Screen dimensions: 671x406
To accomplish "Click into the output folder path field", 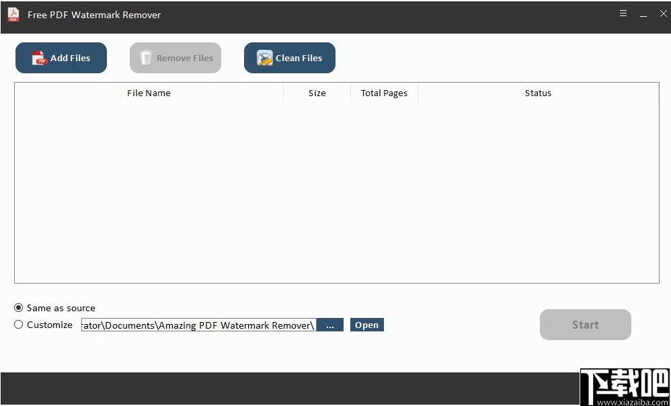I will point(198,325).
